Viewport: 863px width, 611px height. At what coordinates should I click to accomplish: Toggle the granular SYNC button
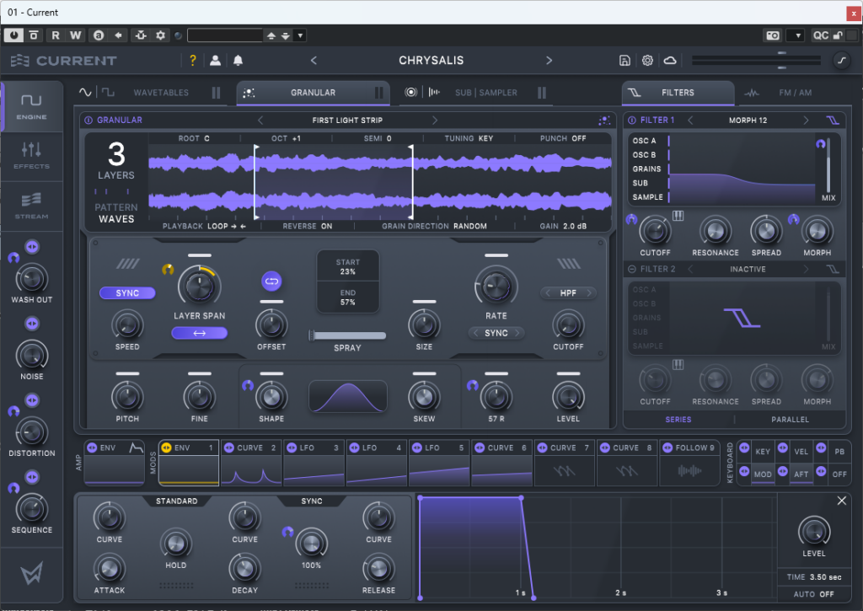(127, 293)
